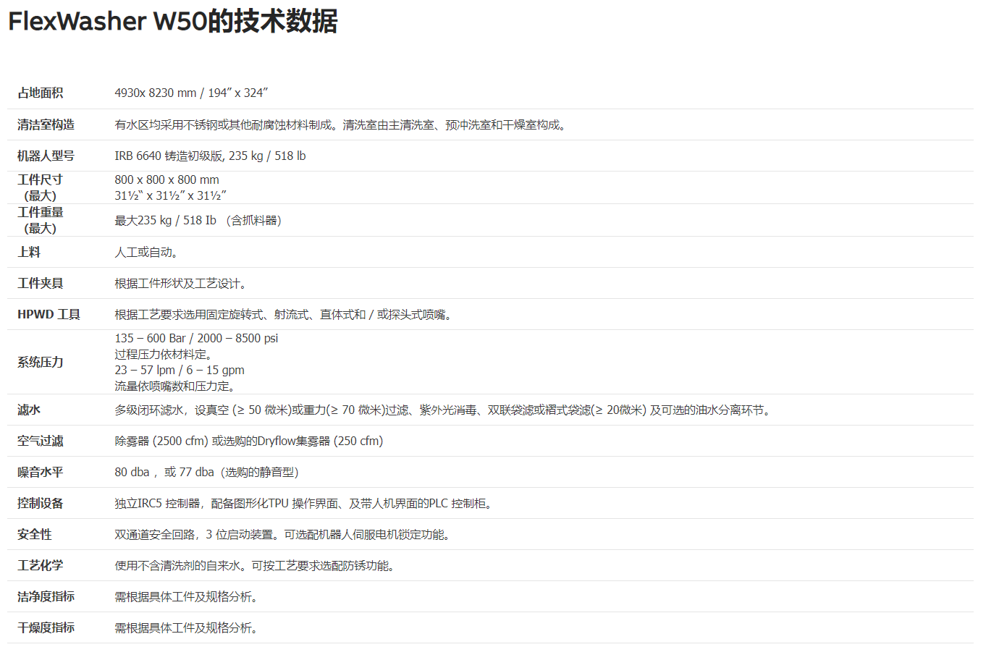Click the 占地面积 row label
The image size is (999, 647).
(x=41, y=93)
